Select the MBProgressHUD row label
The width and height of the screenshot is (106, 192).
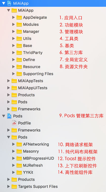(39, 159)
